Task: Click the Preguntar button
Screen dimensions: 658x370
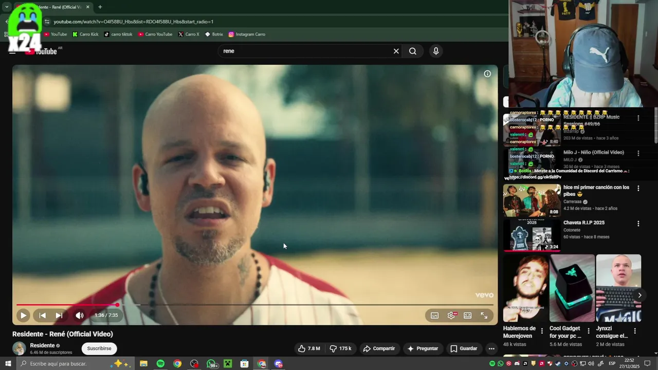Action: pyautogui.click(x=423, y=348)
